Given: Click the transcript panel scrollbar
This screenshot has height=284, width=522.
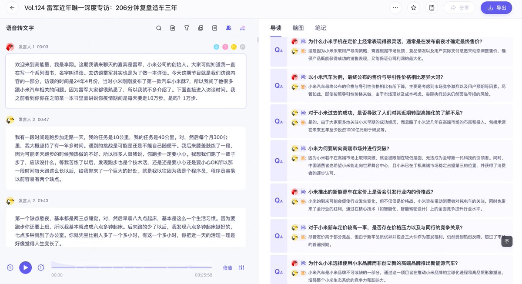Looking at the screenshot, I should [257, 40].
